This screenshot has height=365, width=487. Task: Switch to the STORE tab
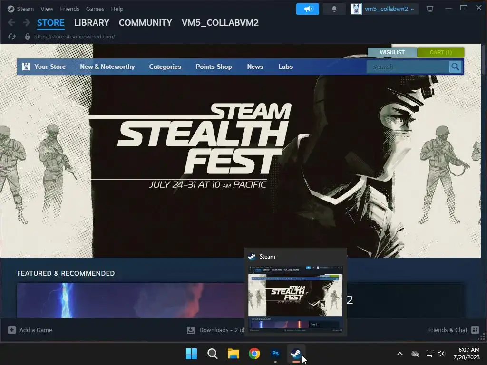(50, 23)
